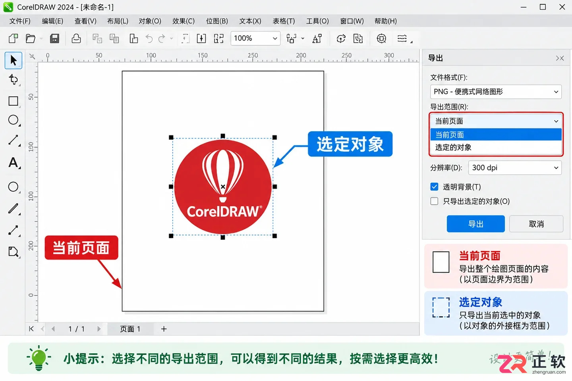Open the 帮助(H) menu
Screen dimensions: 572x381
pyautogui.click(x=385, y=21)
